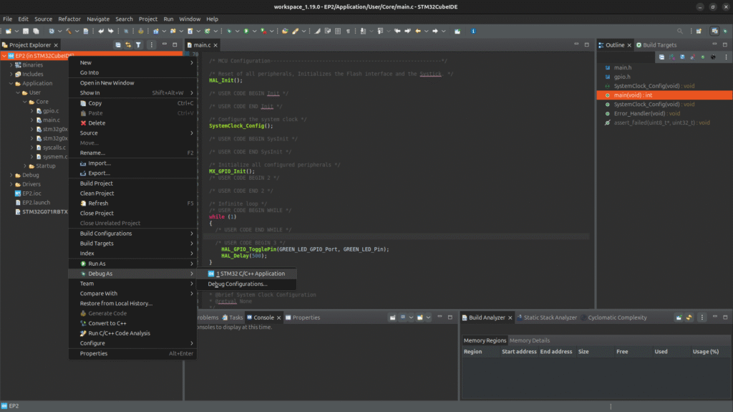Collapse the Application folder in tree
This screenshot has width=733, height=412.
[11, 83]
